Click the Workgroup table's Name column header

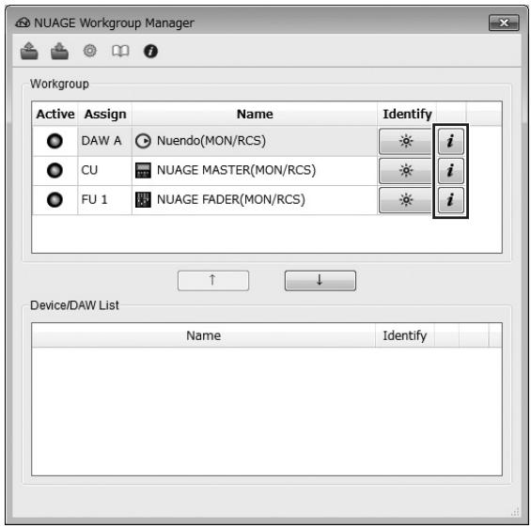(x=255, y=114)
